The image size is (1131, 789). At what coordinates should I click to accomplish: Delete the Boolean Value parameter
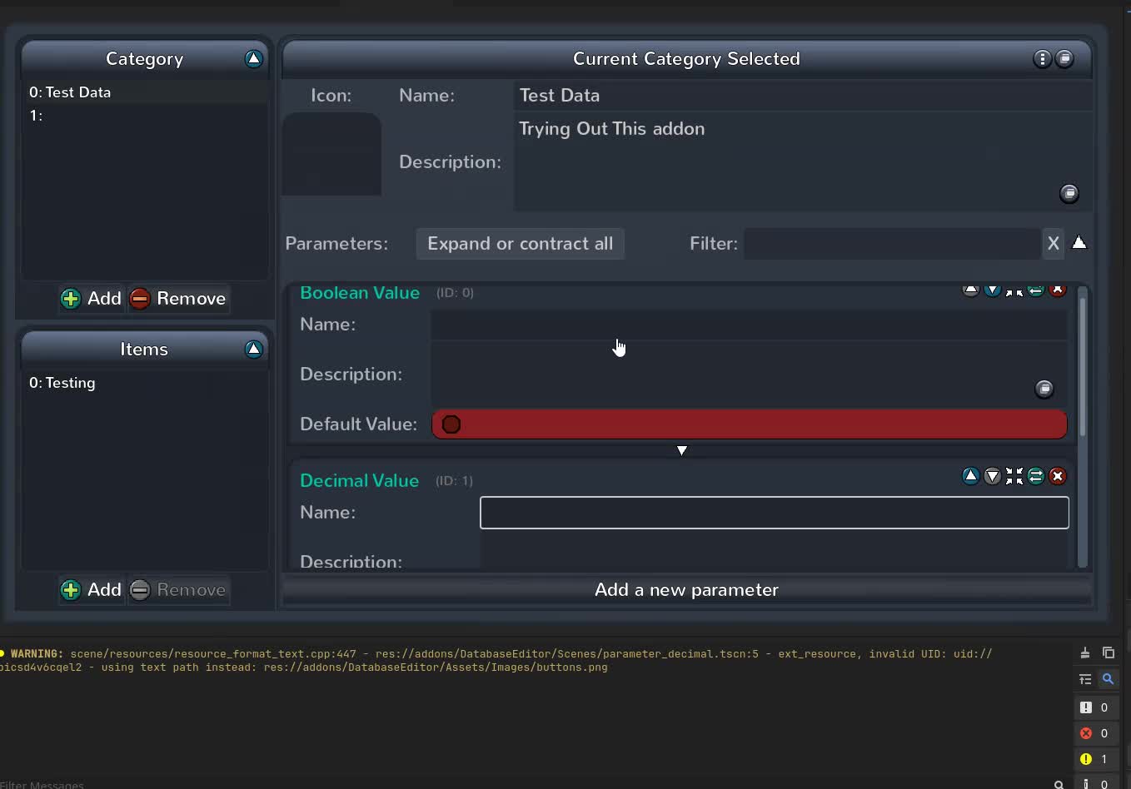pyautogui.click(x=1058, y=290)
